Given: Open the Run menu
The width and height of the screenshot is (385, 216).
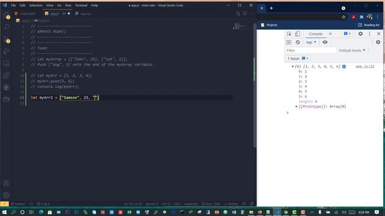Looking at the screenshot, I should (68, 5).
